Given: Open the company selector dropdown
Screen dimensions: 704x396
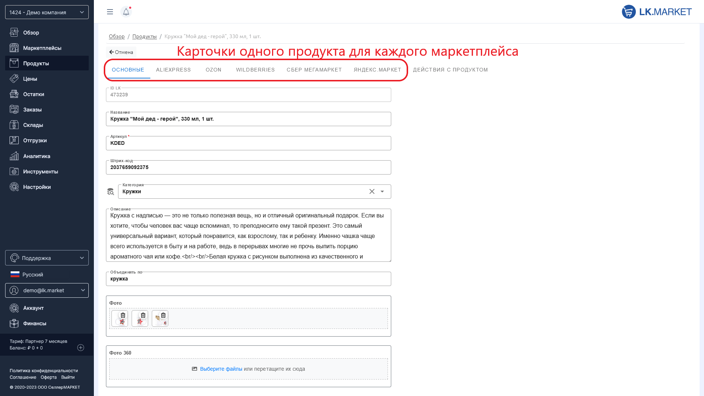Looking at the screenshot, I should (47, 12).
